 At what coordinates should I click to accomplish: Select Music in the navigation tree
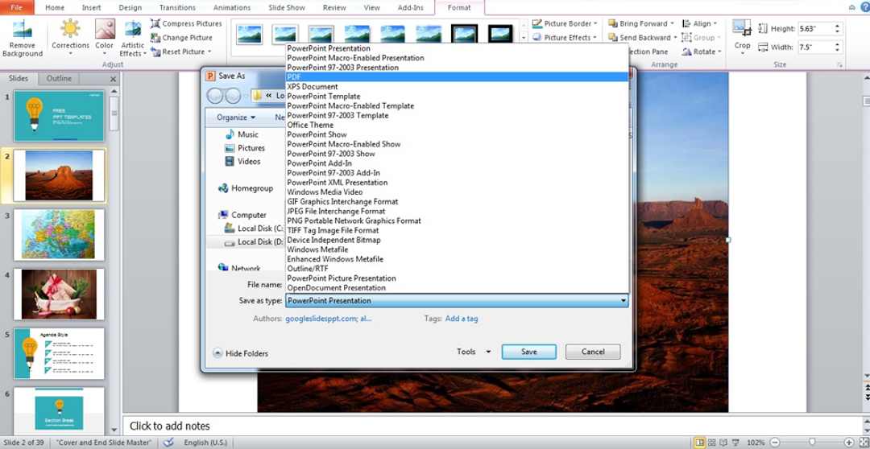coord(242,134)
